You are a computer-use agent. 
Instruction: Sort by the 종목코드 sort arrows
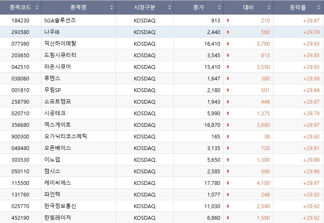click(x=37, y=7)
